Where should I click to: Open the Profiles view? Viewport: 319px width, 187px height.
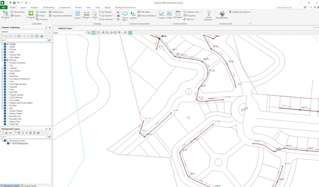(169, 15)
